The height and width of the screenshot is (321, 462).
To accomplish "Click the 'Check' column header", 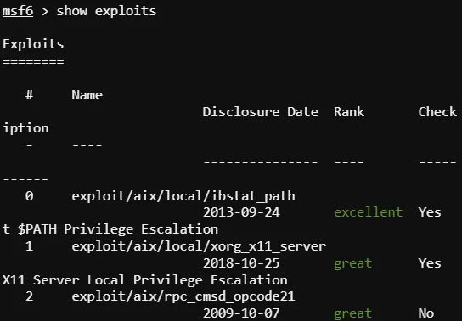I will pyautogui.click(x=437, y=112).
